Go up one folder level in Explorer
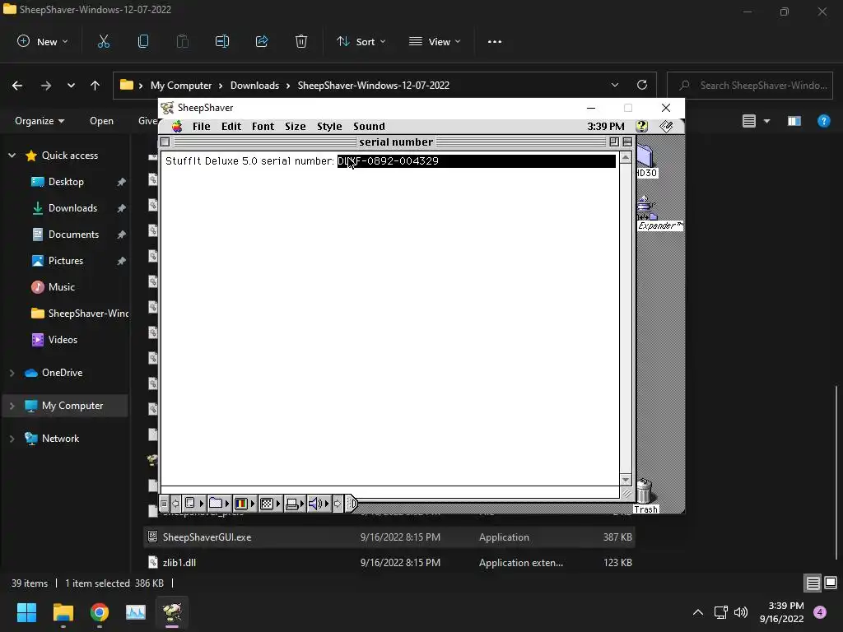The width and height of the screenshot is (843, 632). tap(95, 86)
